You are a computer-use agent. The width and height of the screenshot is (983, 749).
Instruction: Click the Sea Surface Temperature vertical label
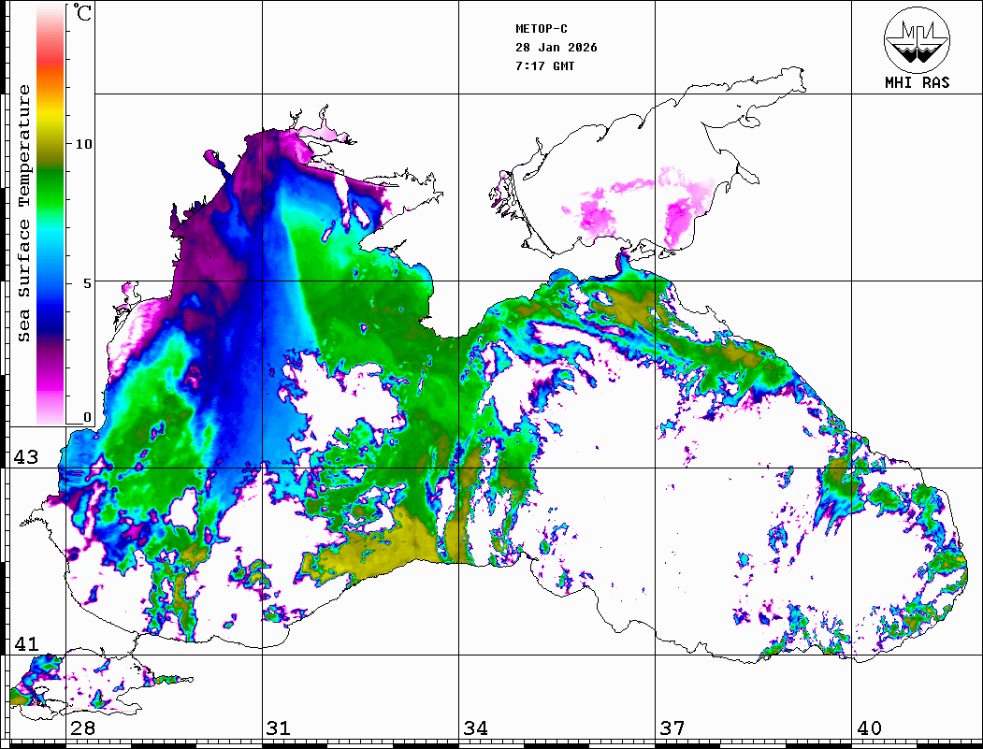pos(24,213)
